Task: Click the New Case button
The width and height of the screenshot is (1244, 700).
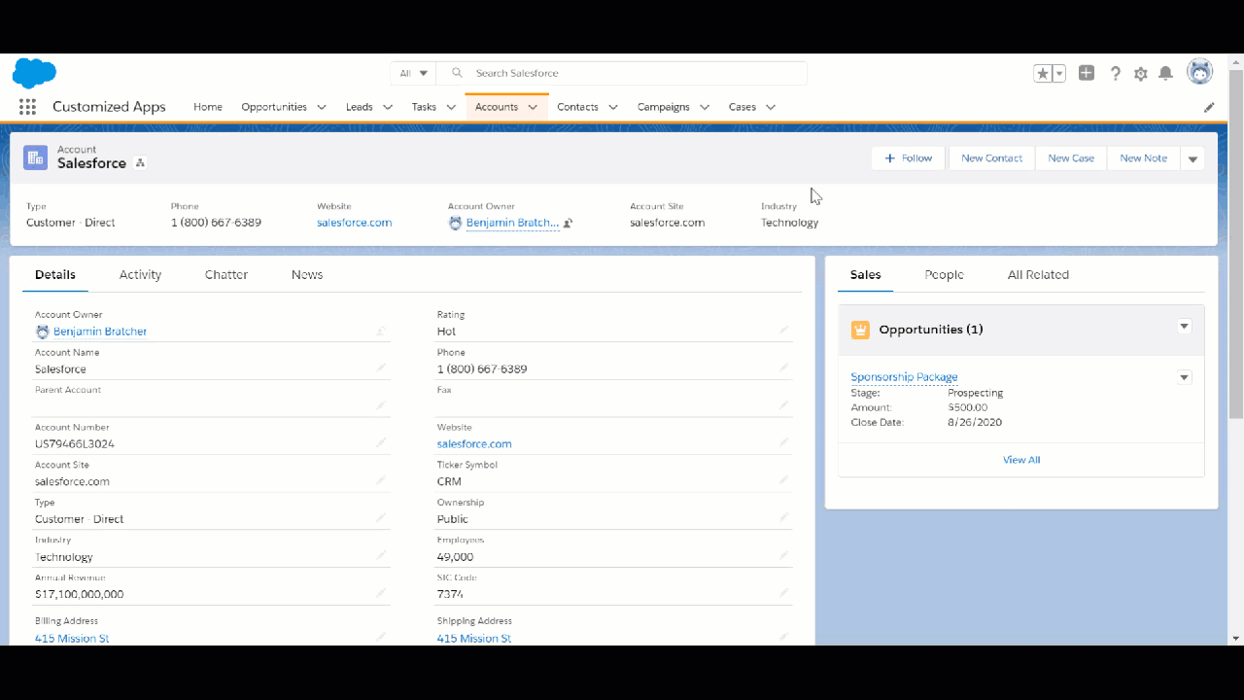Action: pyautogui.click(x=1071, y=158)
